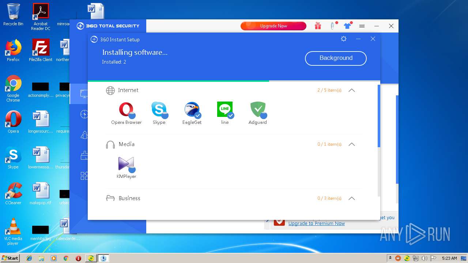Click the 360 Total Security logo
The image size is (468, 263).
click(108, 26)
